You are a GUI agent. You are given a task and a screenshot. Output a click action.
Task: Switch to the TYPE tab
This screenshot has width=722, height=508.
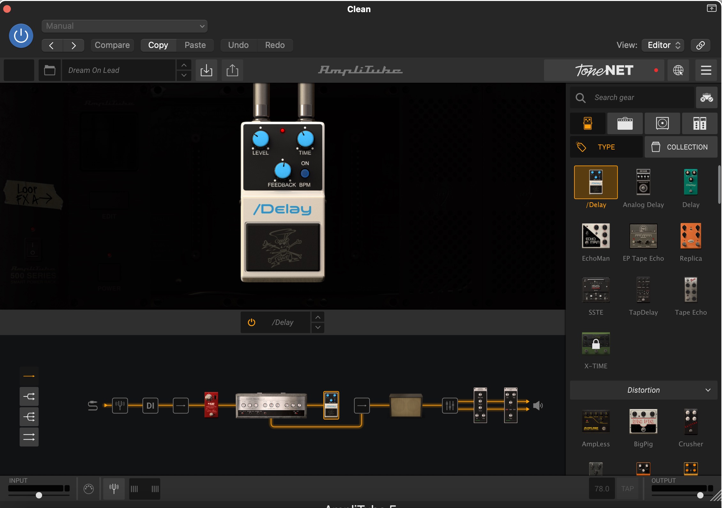(x=606, y=147)
